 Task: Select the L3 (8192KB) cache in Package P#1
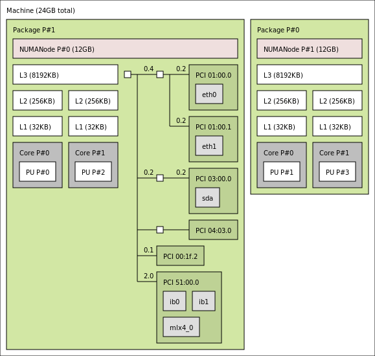pyautogui.click(x=65, y=74)
